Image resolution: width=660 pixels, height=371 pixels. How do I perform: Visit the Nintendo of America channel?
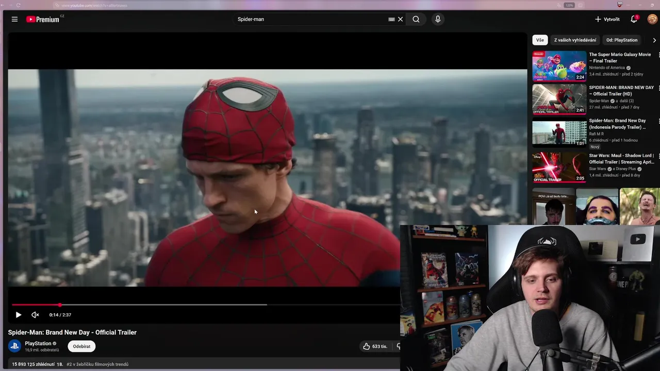coord(607,68)
